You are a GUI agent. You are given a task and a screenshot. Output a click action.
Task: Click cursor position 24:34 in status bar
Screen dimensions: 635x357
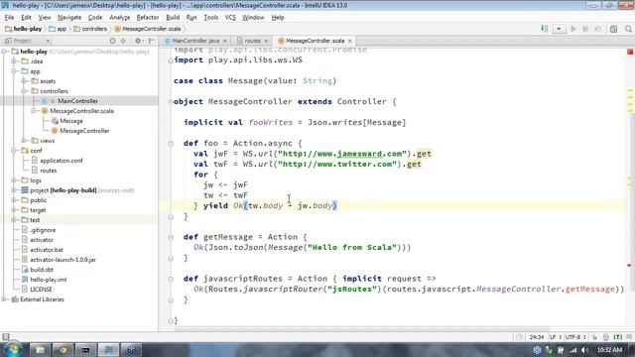(x=536, y=337)
